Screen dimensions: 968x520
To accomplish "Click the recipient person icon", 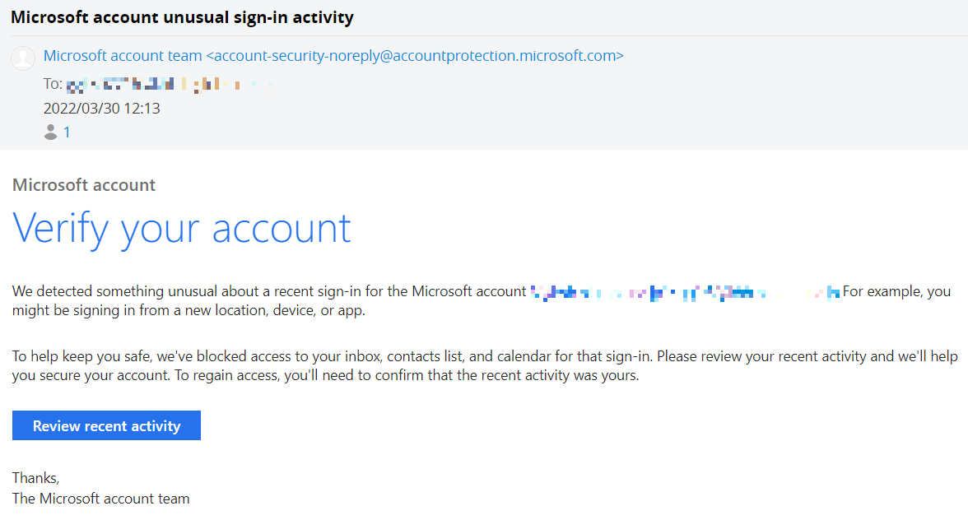I will [49, 132].
